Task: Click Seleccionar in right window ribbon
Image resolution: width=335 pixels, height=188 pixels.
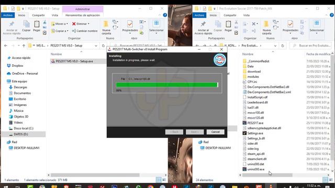Action: pos(317,27)
